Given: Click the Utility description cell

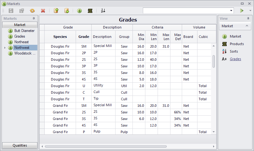Looking at the screenshot, I should (103, 86).
